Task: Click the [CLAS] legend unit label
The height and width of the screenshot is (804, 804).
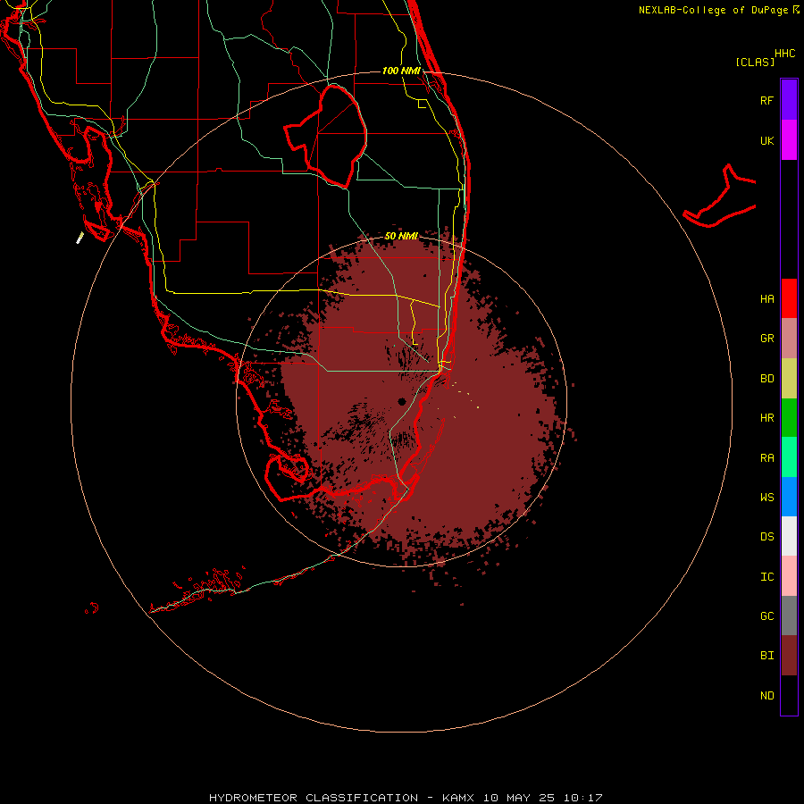Action: (x=755, y=62)
